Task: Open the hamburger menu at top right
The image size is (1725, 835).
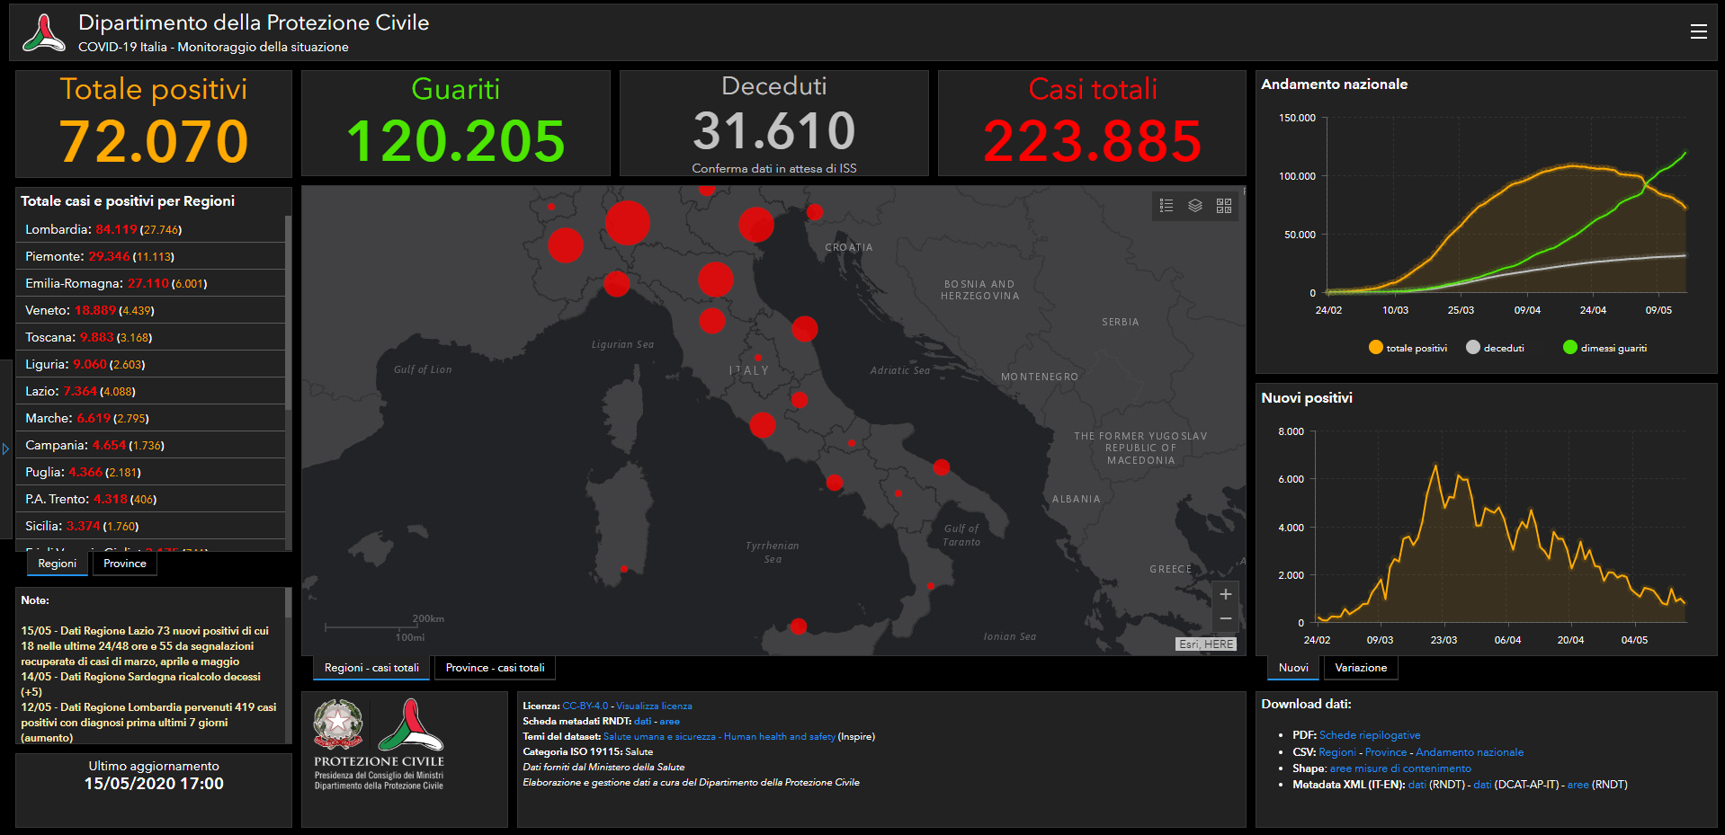Action: 1698,31
